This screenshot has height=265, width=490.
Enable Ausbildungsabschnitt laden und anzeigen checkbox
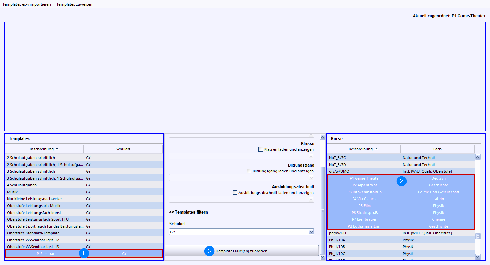tap(235, 193)
